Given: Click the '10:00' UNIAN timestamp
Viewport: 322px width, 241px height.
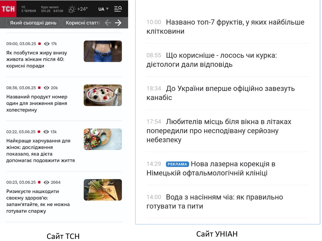Looking at the screenshot, I should (154, 22).
